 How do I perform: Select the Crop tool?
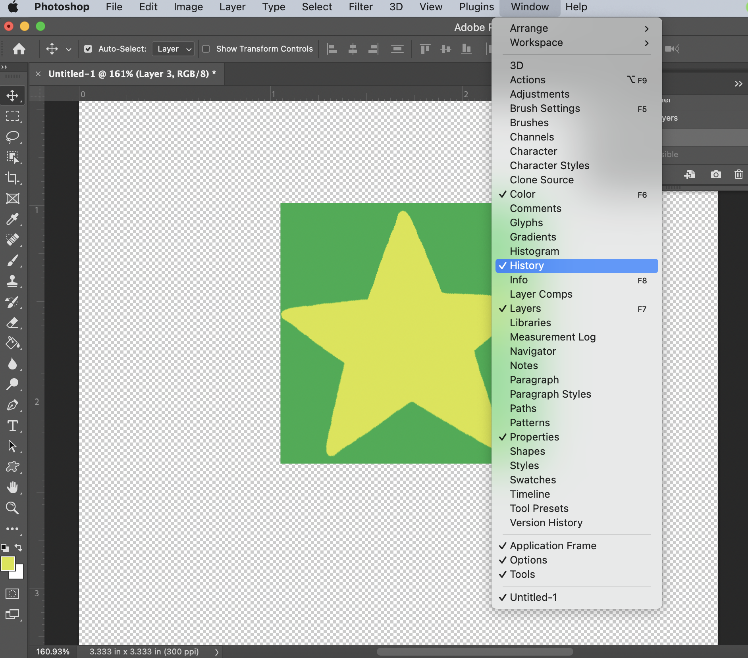12,178
